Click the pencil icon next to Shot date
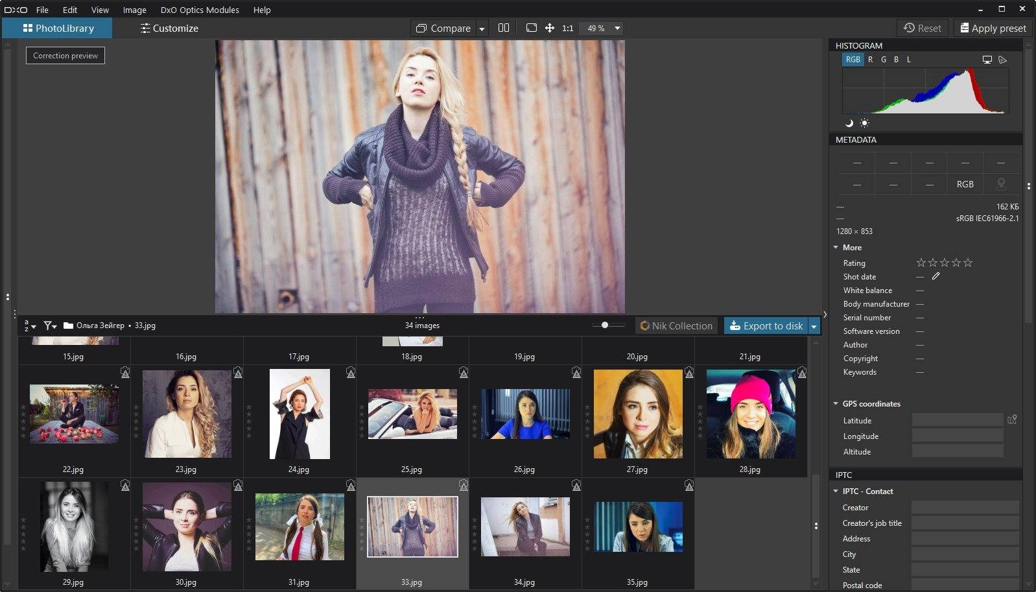Screen dimensions: 1036x592 click(936, 276)
